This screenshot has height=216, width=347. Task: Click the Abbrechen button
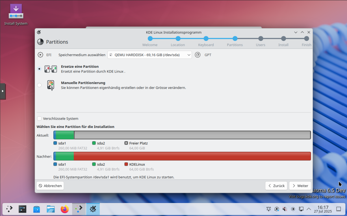point(50,186)
